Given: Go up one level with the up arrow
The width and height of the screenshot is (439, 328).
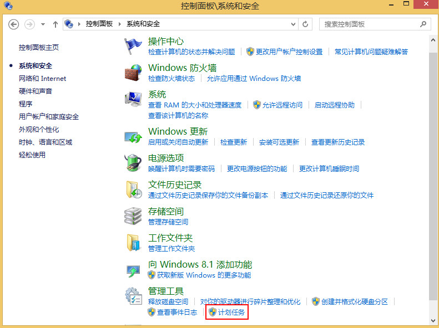Looking at the screenshot, I should [55, 24].
